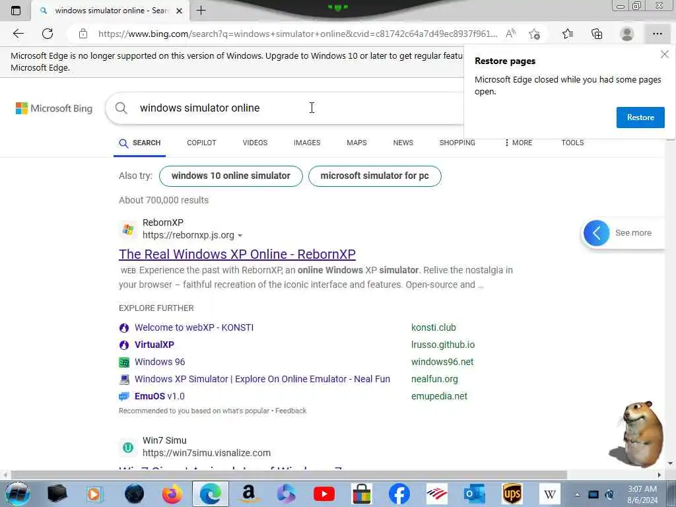Switch to the SHOPPING tab
Image resolution: width=676 pixels, height=507 pixels.
coord(457,143)
